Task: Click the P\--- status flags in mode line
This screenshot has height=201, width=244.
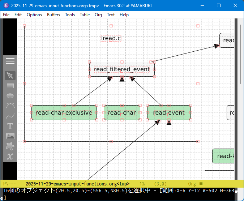Action: coord(9,184)
